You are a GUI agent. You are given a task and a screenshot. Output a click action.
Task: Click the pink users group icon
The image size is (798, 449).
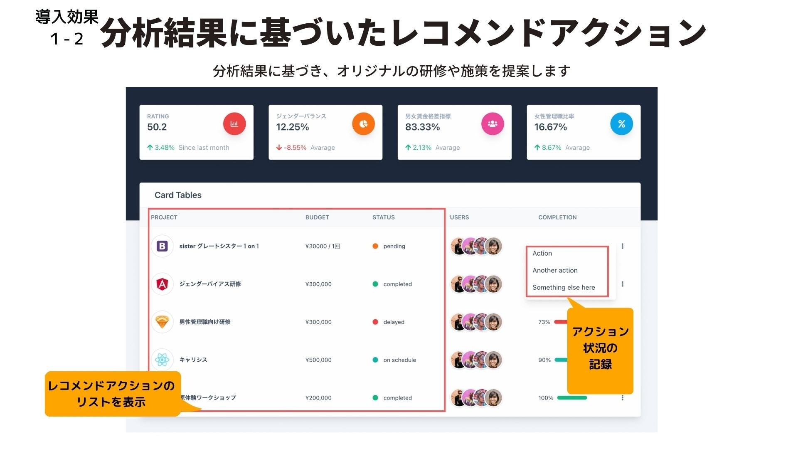(x=493, y=124)
